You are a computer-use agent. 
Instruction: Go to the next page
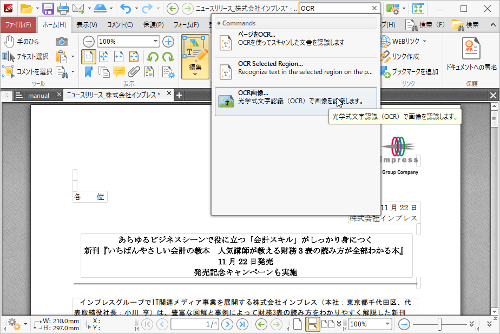pos(227,324)
